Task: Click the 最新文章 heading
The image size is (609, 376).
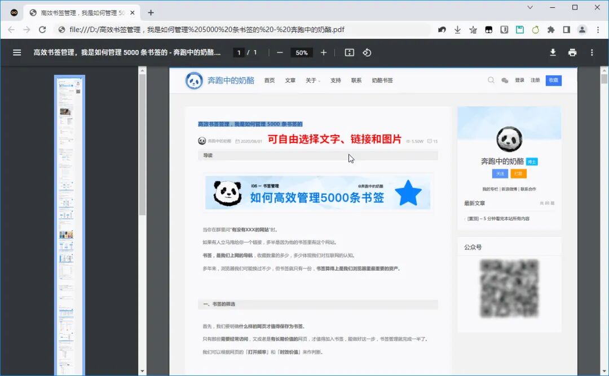Action: click(474, 203)
